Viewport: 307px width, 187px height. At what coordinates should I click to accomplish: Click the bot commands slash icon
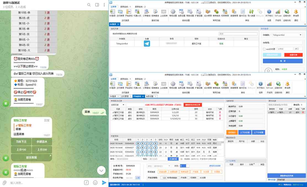point(86,183)
